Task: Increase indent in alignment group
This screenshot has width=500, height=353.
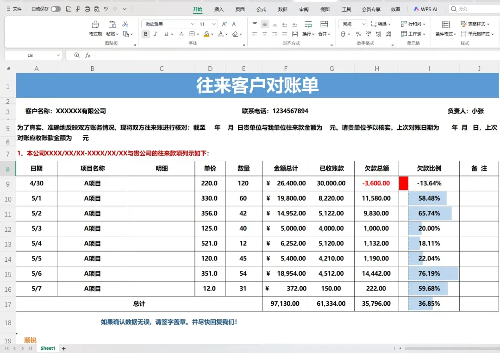Action: tap(295, 24)
